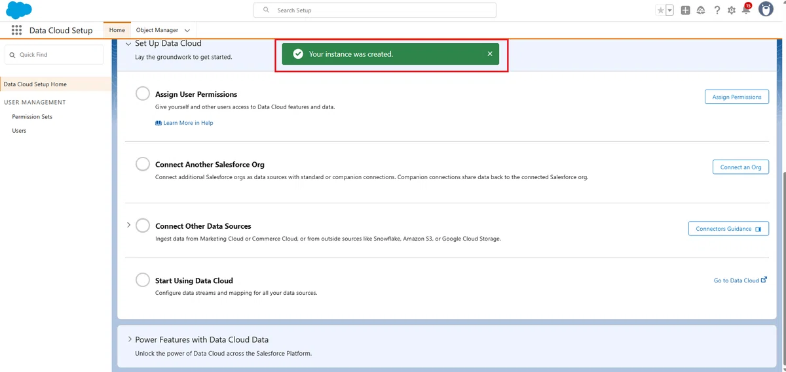Click the Connect an Org button
The width and height of the screenshot is (786, 372).
[741, 167]
